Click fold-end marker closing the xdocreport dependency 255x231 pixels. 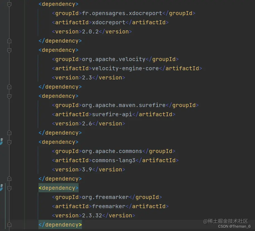(9, 41)
